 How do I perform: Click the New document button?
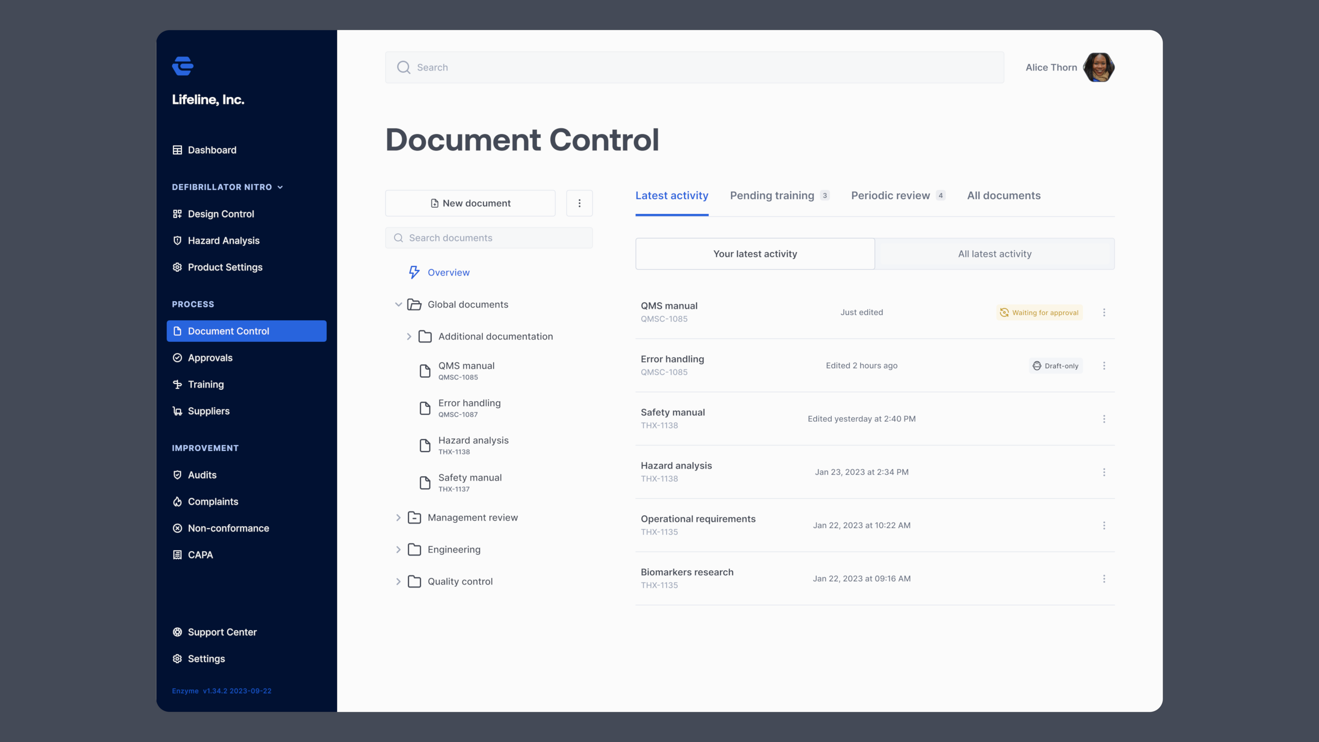tap(470, 203)
